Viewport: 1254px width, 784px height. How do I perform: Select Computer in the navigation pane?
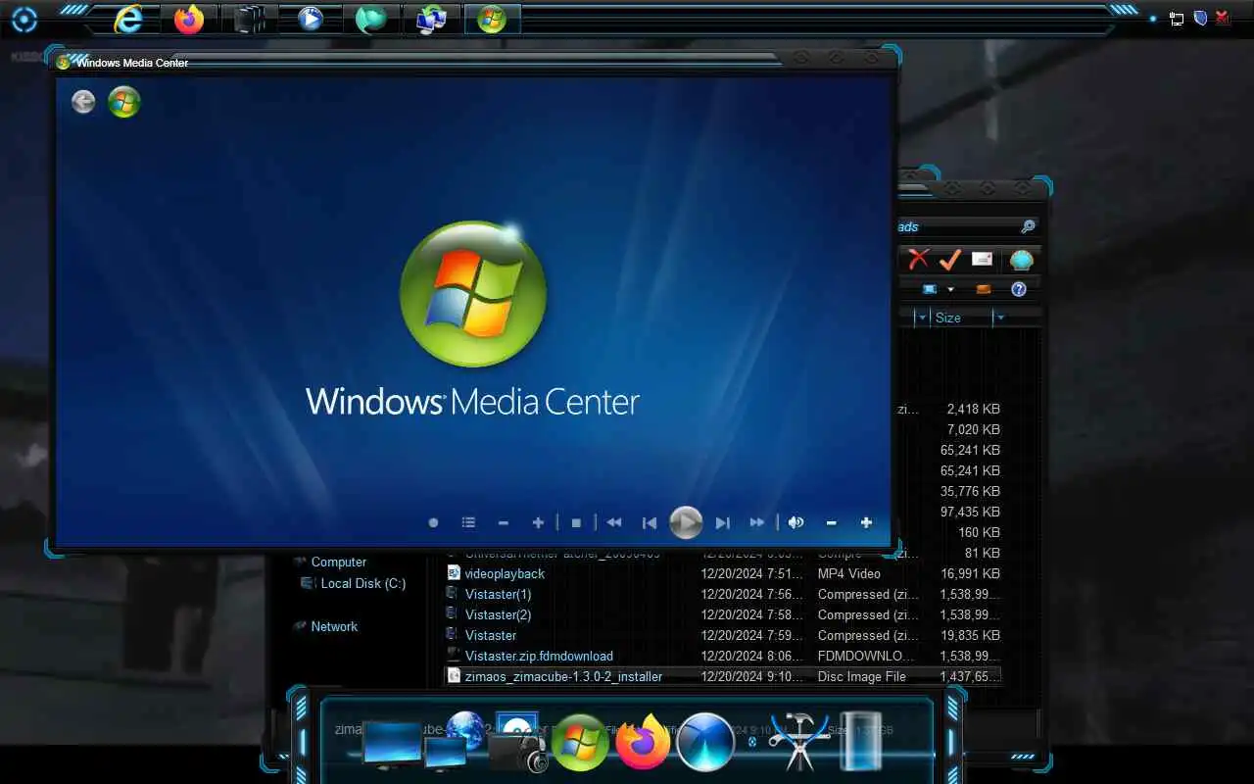(x=338, y=562)
